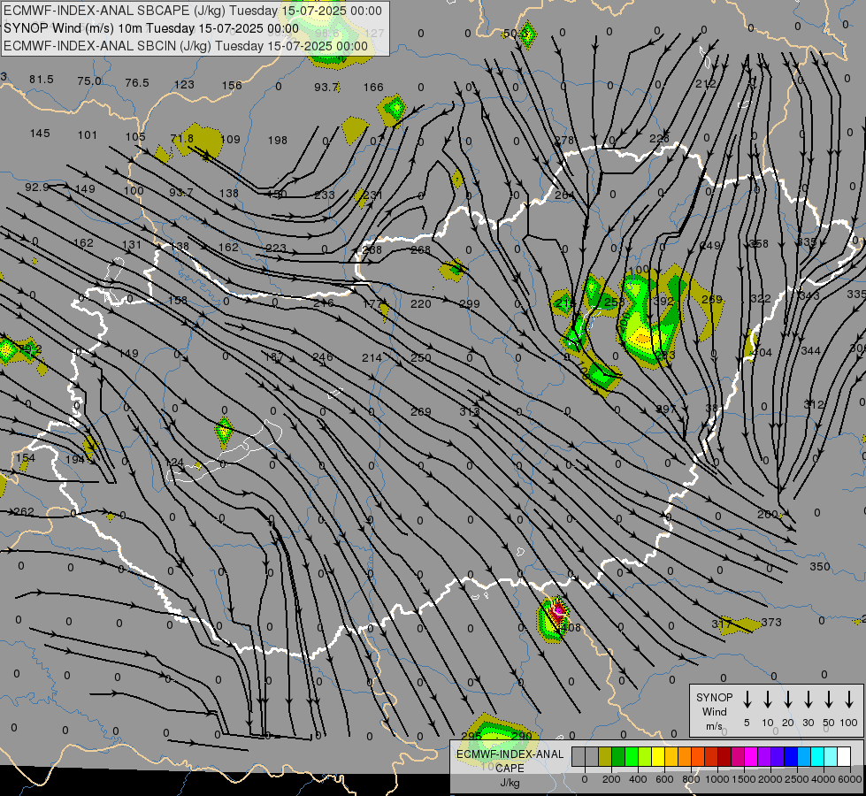The width and height of the screenshot is (866, 796).
Task: Click the 6000 label on CAPE scale
Action: pos(850,779)
